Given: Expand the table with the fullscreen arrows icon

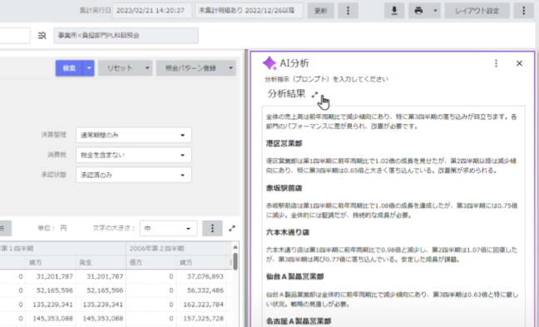Looking at the screenshot, I should (232, 228).
